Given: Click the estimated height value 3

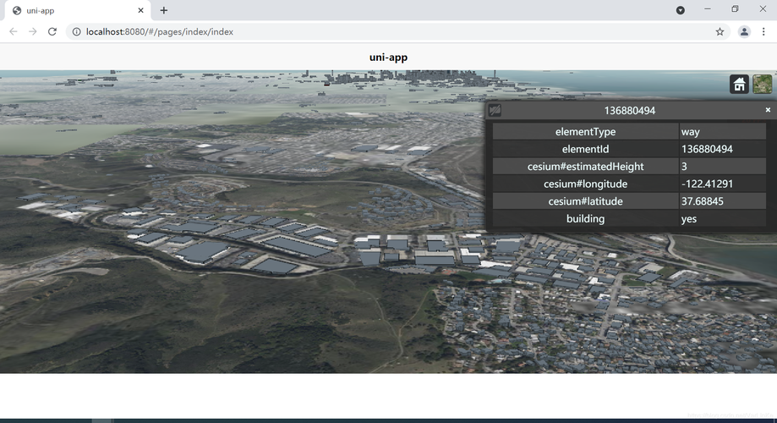Looking at the screenshot, I should point(723,166).
